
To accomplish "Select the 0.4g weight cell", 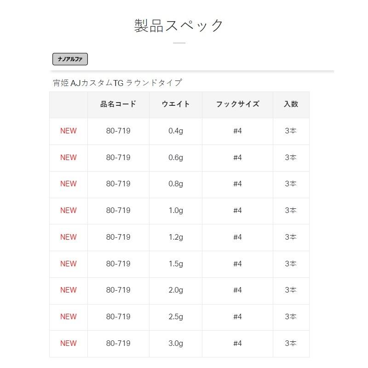I will 176,131.
